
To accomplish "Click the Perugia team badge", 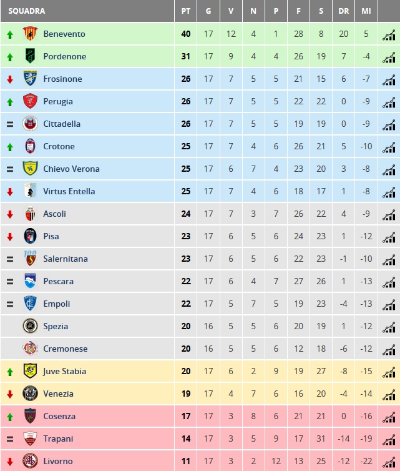I will [x=31, y=101].
